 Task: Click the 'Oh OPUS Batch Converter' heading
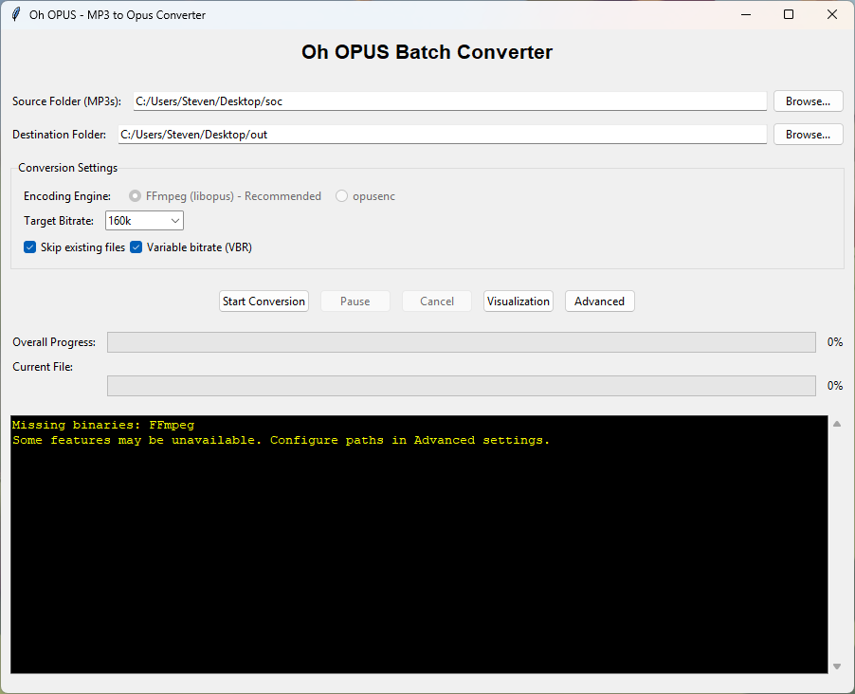(427, 52)
